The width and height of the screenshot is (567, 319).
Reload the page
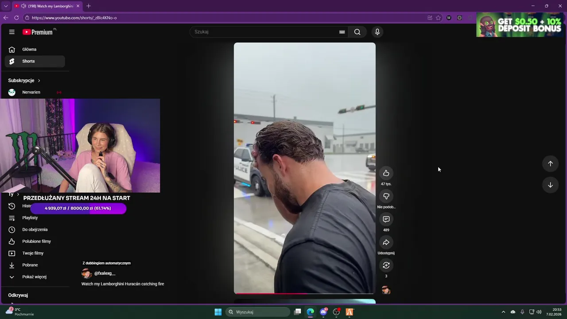pos(16,18)
